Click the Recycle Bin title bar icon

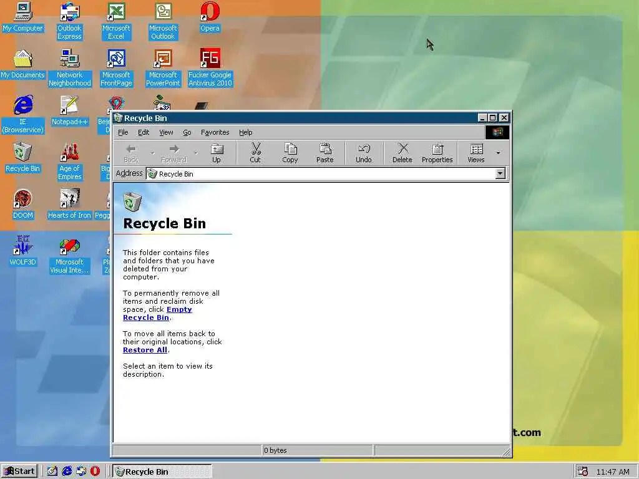click(x=119, y=118)
